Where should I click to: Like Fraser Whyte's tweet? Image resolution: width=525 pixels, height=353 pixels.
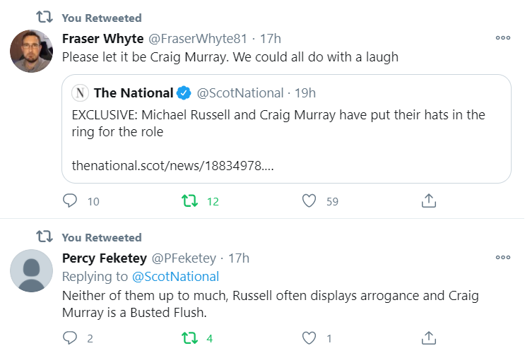309,201
